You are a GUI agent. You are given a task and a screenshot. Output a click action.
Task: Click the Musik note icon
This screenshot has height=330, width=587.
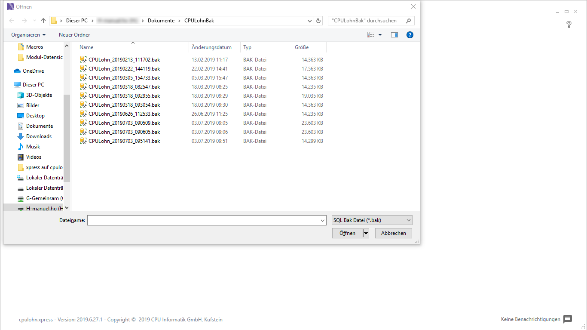[21, 147]
